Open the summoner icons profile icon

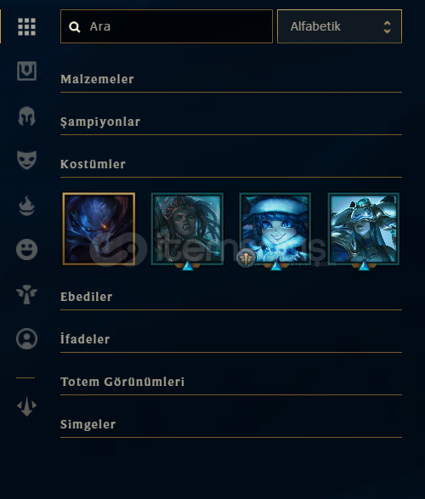click(x=26, y=338)
